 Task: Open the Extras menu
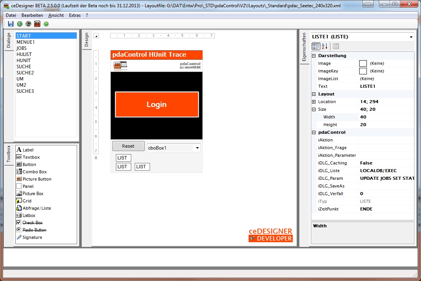coord(75,15)
